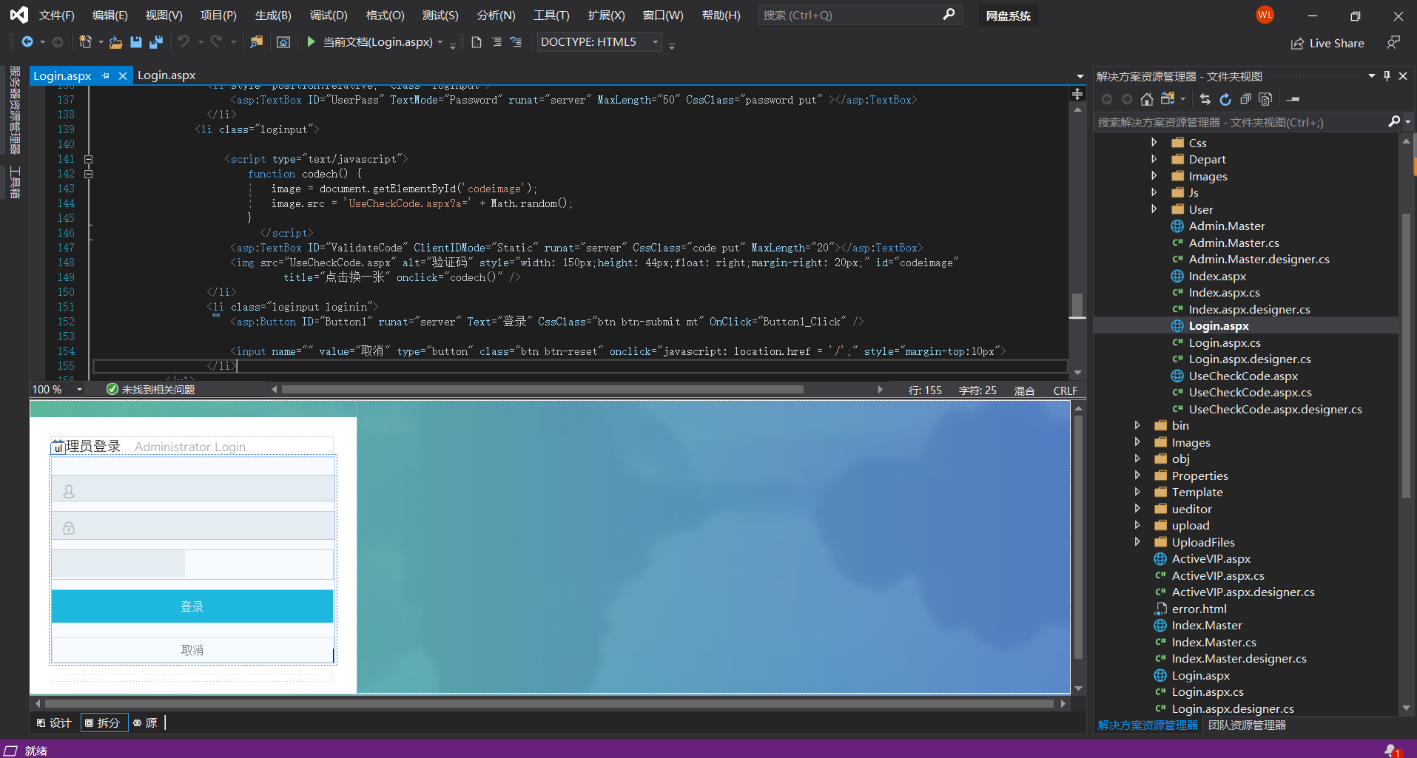
Task: Click the Live Share button
Action: [1327, 43]
